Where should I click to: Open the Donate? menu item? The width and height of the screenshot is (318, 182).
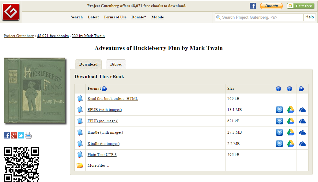pos(139,17)
